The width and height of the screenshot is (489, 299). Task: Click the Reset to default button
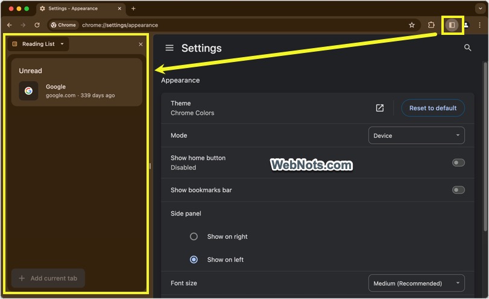coord(432,108)
